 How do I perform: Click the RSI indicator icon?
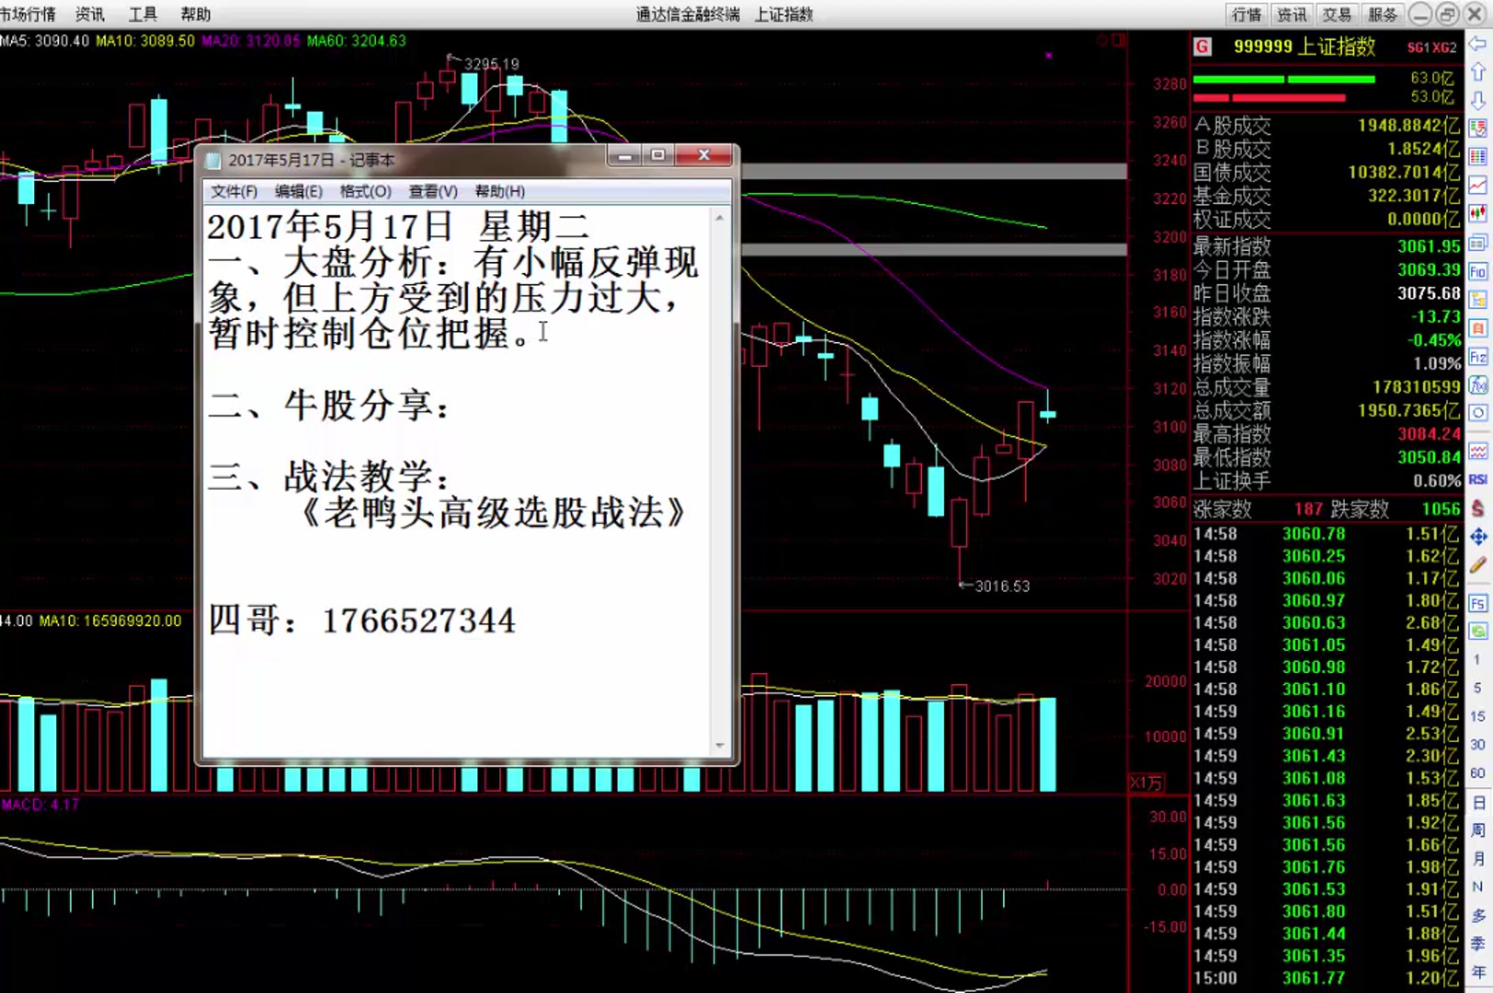(1478, 479)
